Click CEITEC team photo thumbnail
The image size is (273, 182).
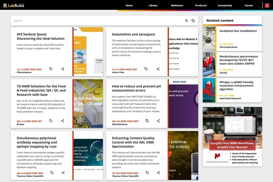[209, 65]
